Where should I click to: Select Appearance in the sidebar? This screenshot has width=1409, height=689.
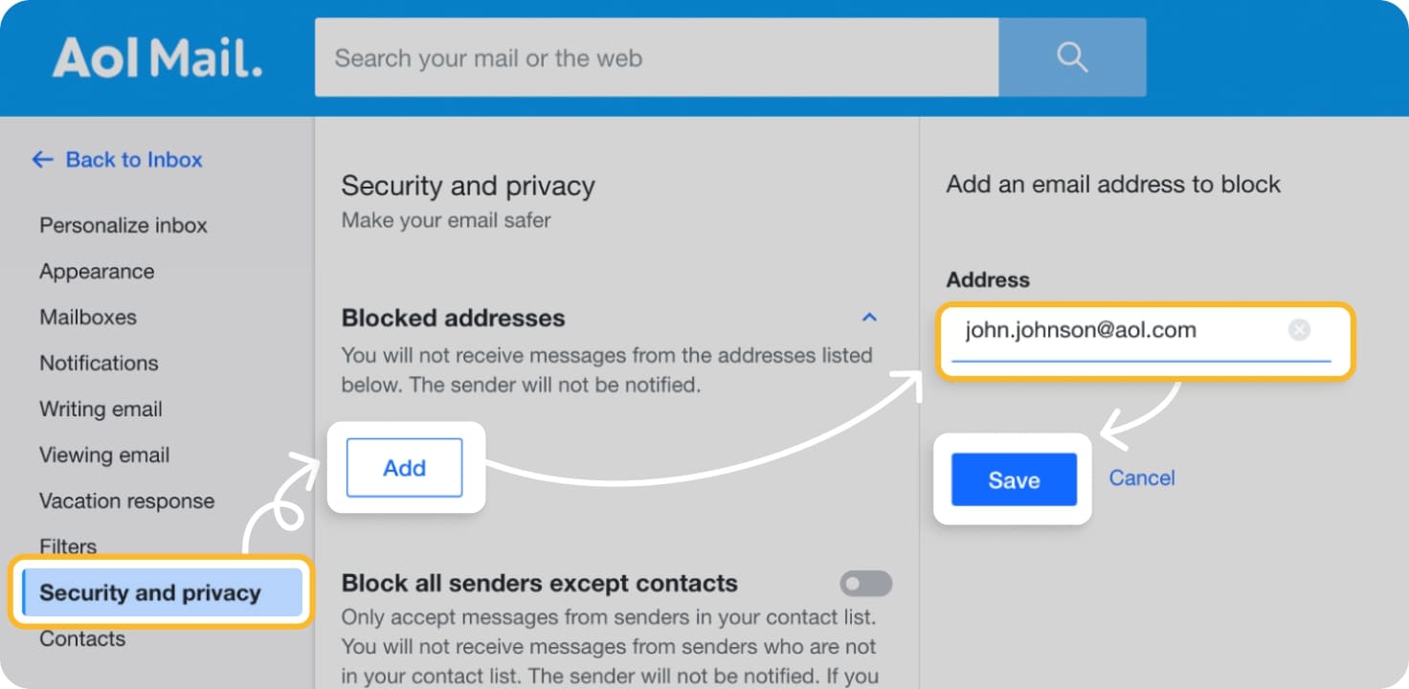tap(96, 271)
